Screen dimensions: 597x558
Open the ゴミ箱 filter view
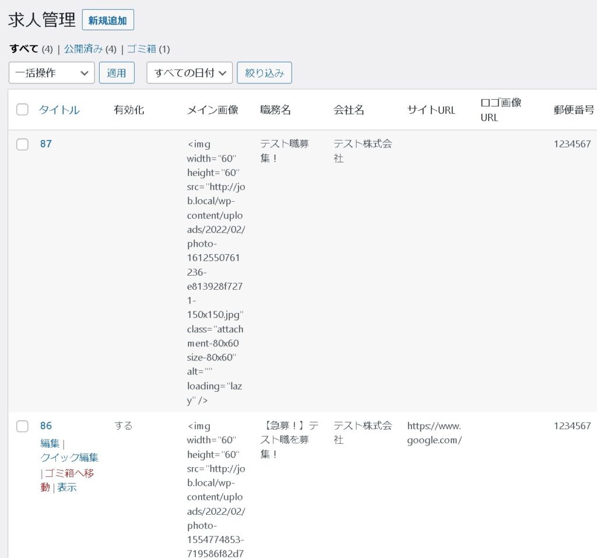(141, 49)
